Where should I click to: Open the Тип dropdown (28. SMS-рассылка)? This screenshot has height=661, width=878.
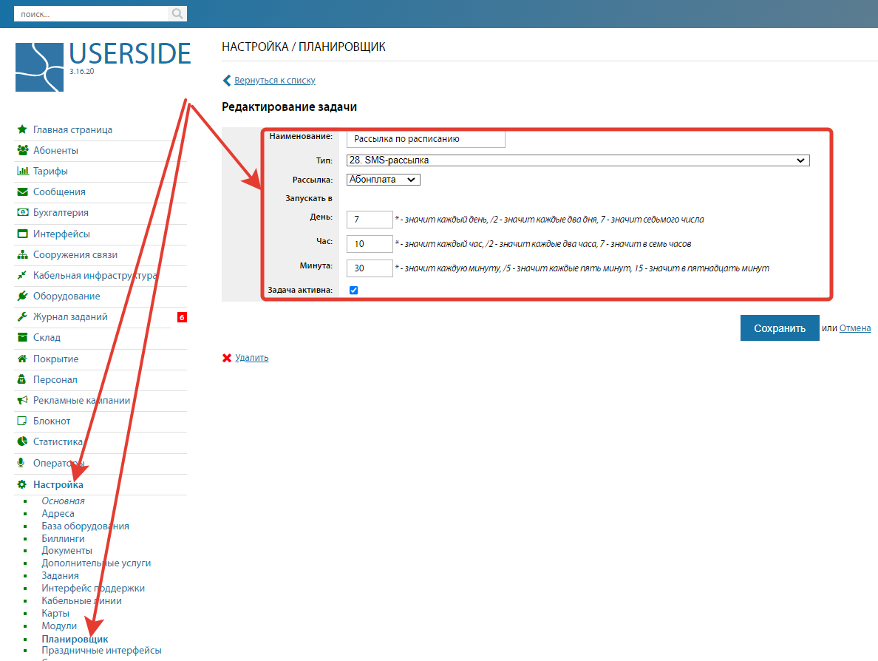578,160
